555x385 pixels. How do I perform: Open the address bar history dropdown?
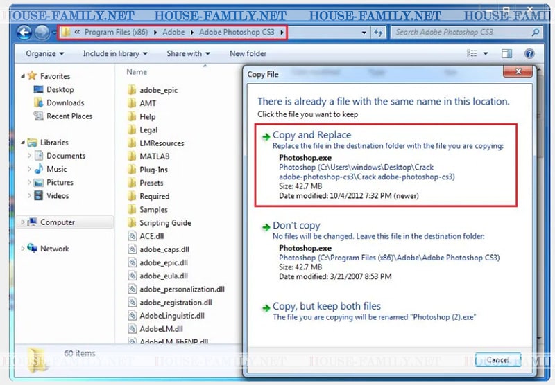364,33
